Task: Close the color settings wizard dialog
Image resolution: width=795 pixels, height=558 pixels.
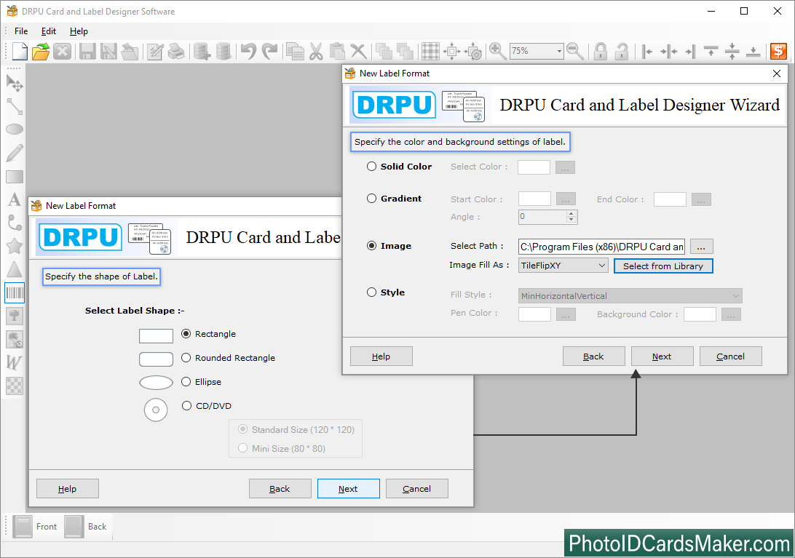Action: point(777,73)
